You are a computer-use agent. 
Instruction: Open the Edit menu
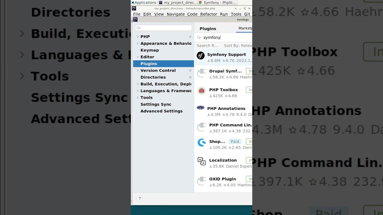pos(147,14)
